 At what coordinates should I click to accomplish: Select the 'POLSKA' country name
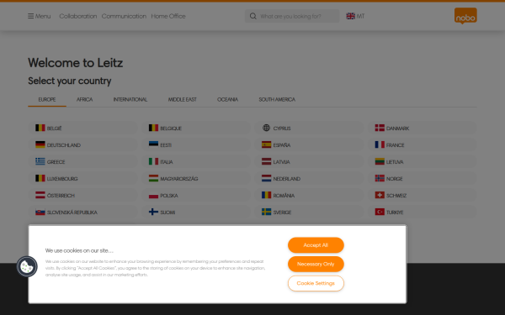coord(169,196)
